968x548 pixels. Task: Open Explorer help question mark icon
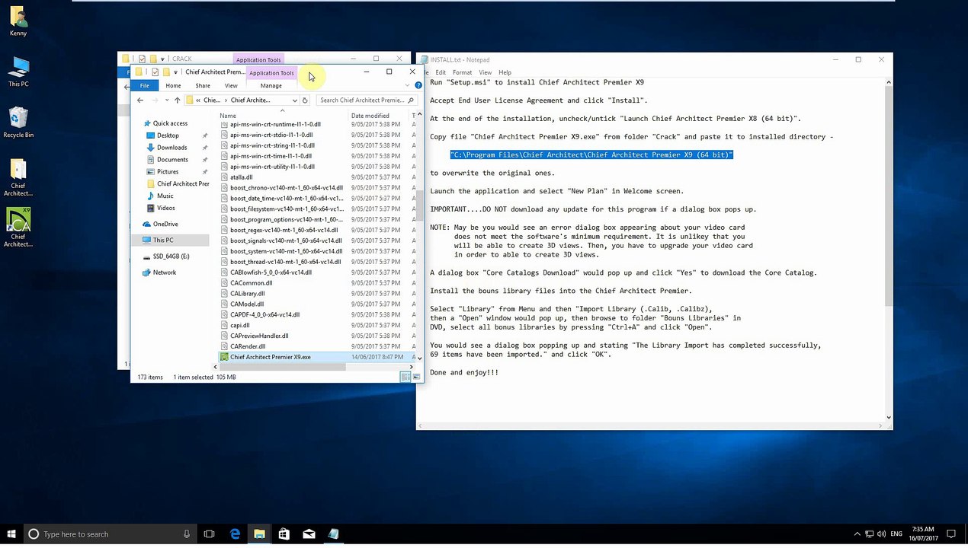click(418, 85)
